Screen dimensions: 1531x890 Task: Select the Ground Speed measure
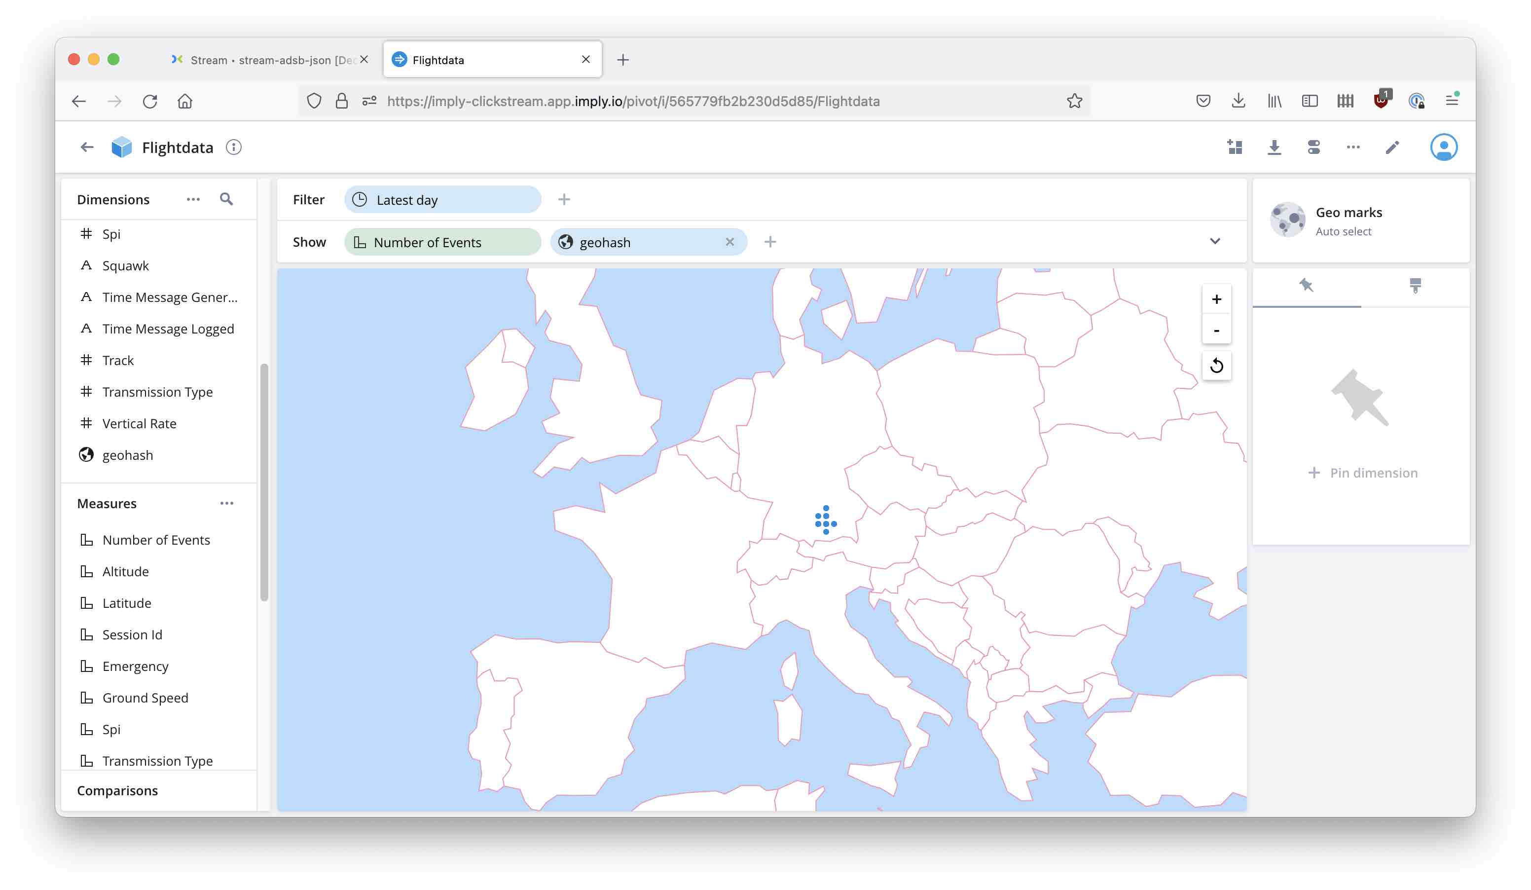(x=145, y=698)
